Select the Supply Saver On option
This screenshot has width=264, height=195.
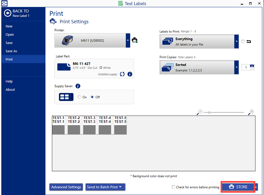pyautogui.click(x=80, y=97)
